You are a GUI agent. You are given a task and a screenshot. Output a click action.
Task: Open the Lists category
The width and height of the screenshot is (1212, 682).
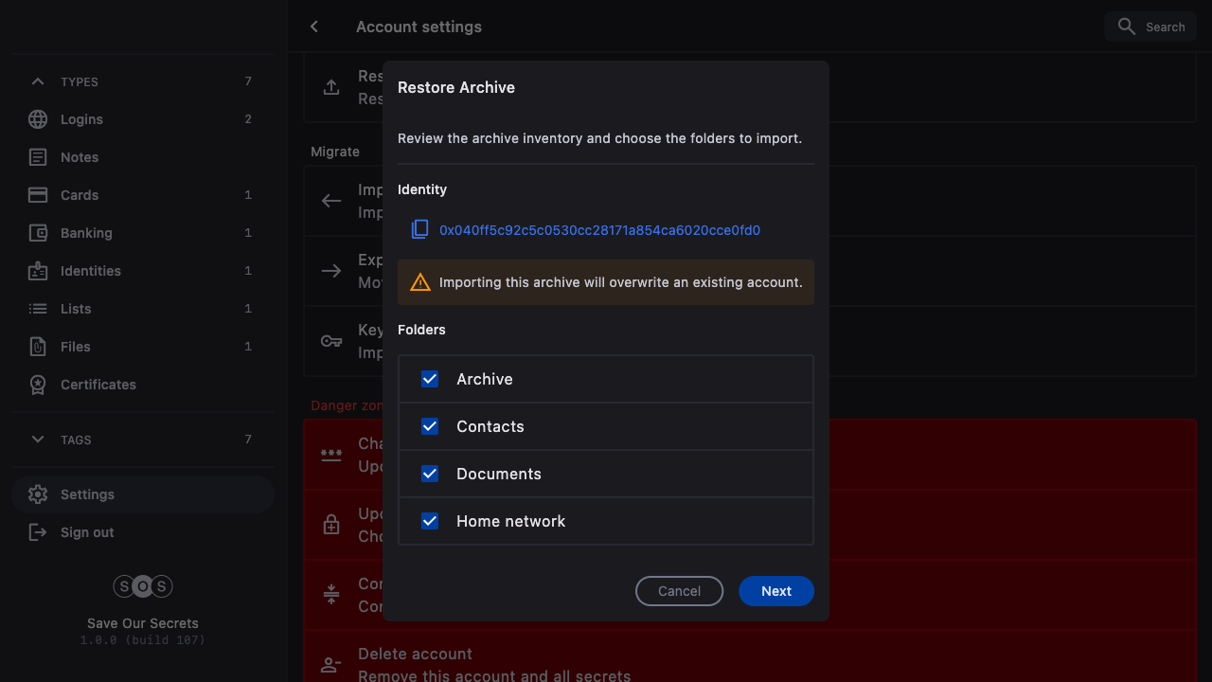click(76, 309)
